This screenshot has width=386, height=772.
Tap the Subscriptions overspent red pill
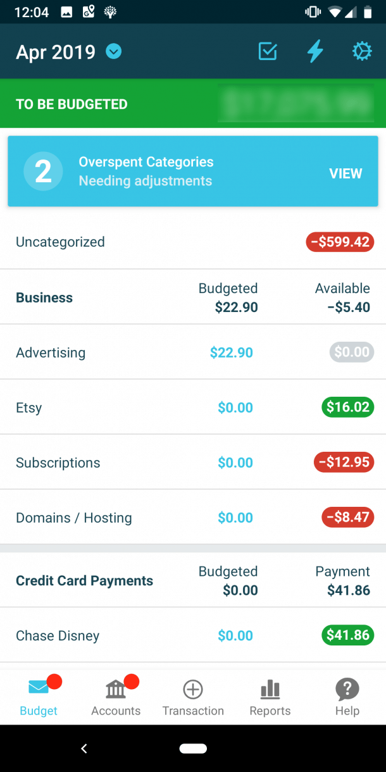pos(344,462)
